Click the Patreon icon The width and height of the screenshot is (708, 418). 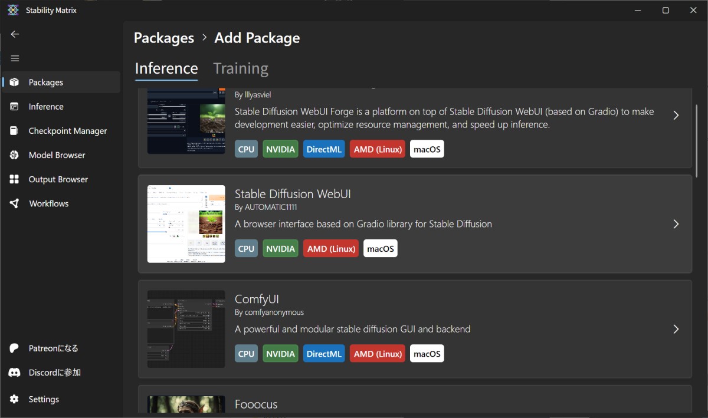pyautogui.click(x=15, y=348)
